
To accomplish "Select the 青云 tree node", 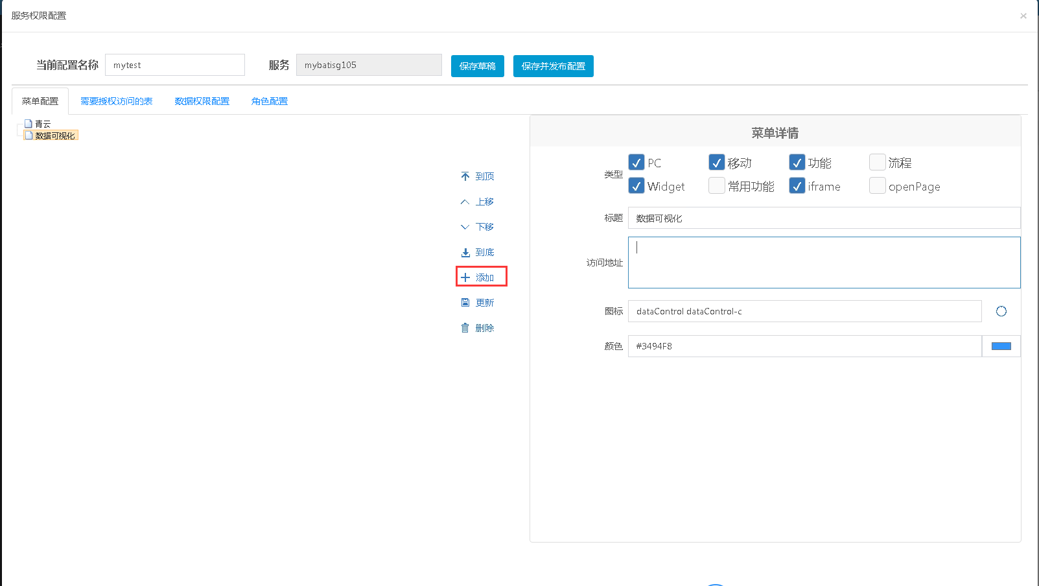I will tap(43, 124).
